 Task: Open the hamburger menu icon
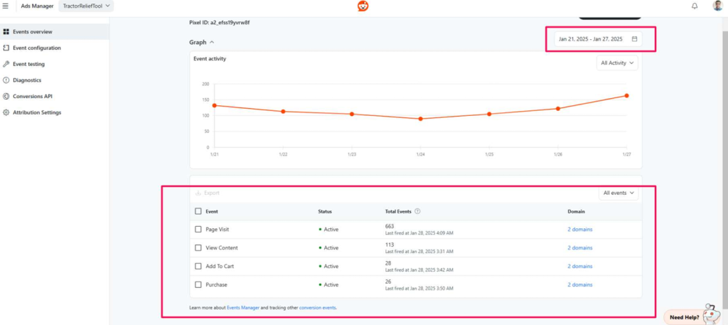tap(6, 6)
